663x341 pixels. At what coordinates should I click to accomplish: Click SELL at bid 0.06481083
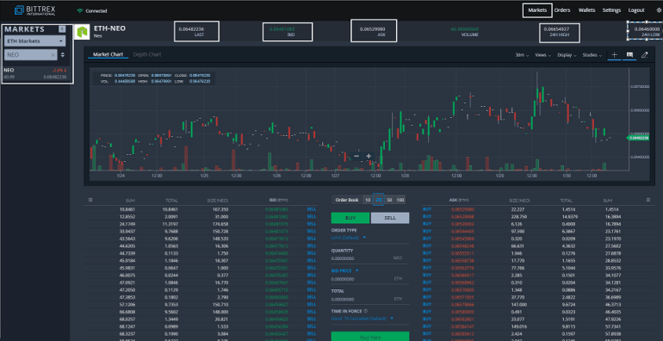[x=311, y=209]
